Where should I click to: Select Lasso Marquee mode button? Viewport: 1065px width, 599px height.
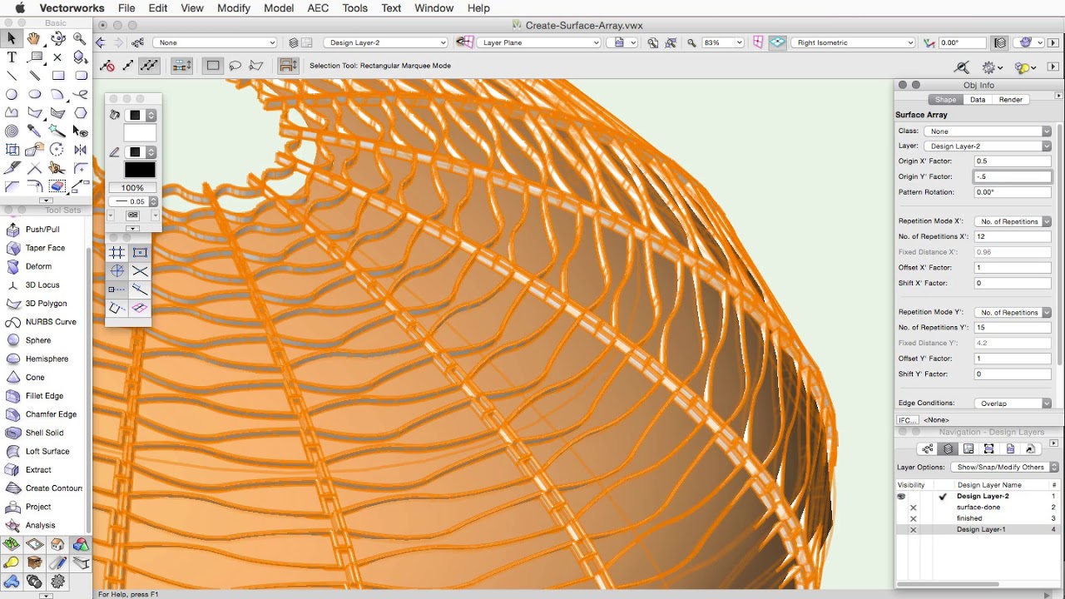point(235,66)
